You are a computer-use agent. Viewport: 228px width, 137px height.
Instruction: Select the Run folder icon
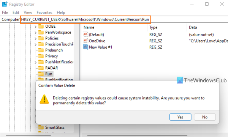click(41, 74)
